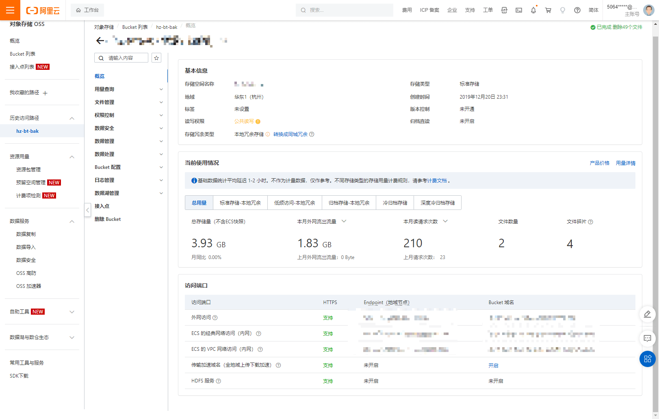Open the blue floating apps grid button
The image size is (659, 419).
(x=647, y=359)
